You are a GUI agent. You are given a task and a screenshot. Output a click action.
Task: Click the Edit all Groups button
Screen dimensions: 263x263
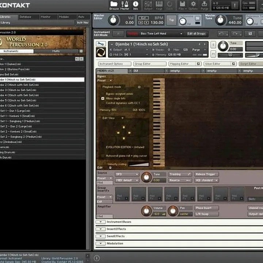[x=197, y=34]
